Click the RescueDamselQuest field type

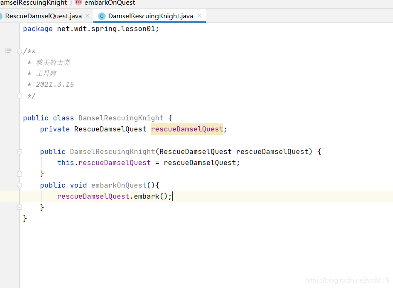pyautogui.click(x=110, y=129)
